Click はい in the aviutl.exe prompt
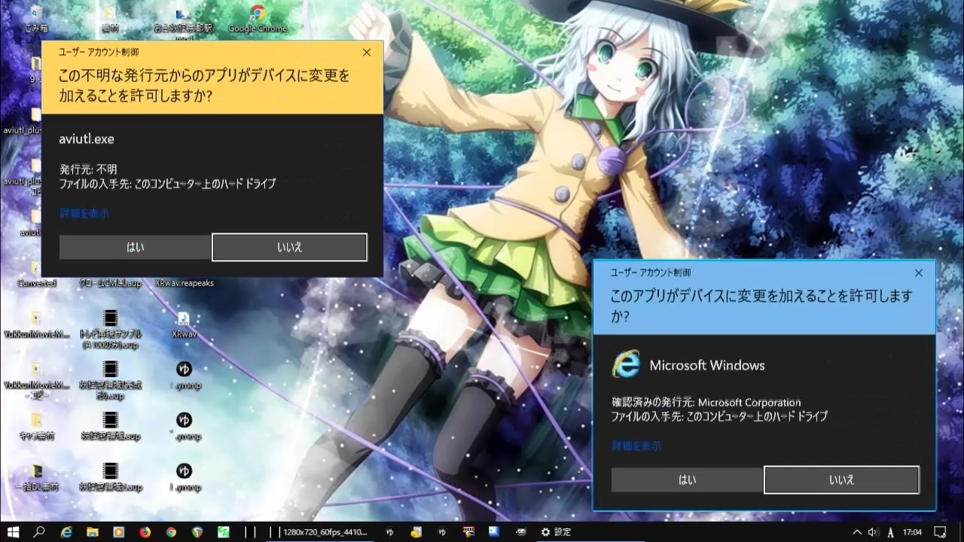This screenshot has width=964, height=542. coord(136,247)
